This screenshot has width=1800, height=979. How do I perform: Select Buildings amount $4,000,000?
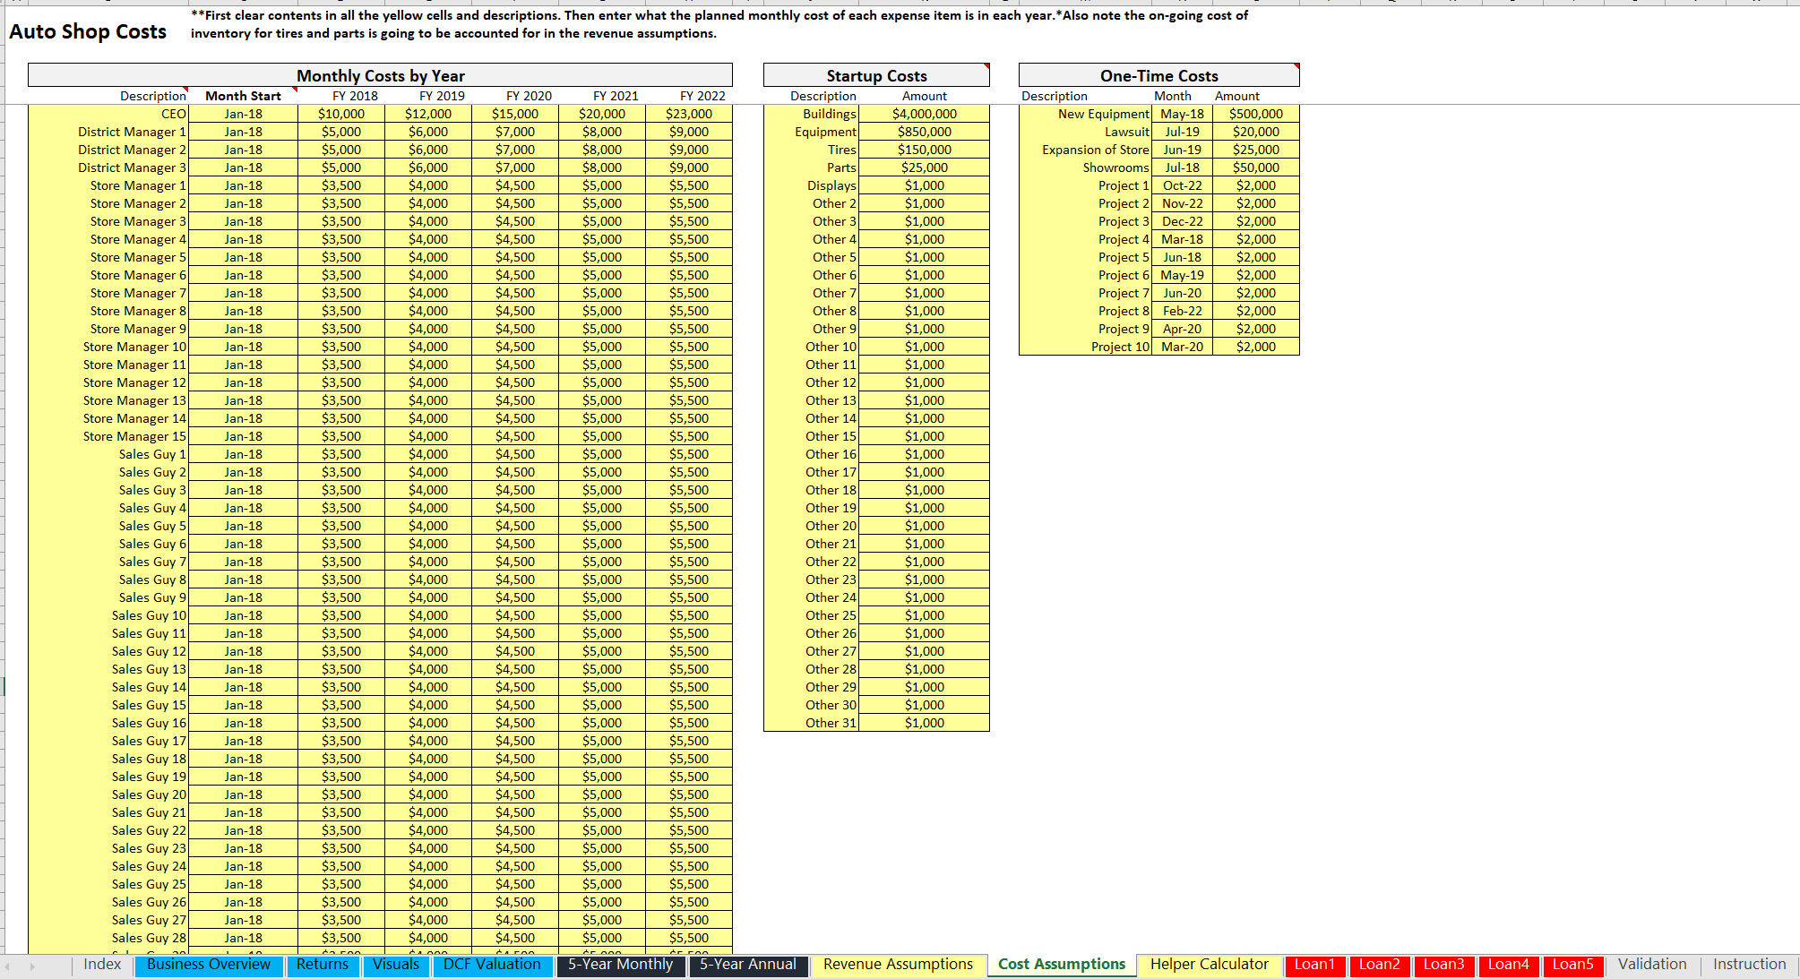click(x=924, y=114)
